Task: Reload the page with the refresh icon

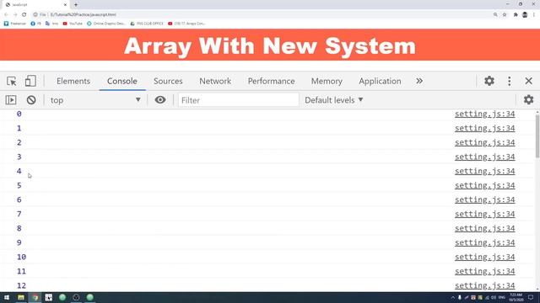Action: coord(24,14)
